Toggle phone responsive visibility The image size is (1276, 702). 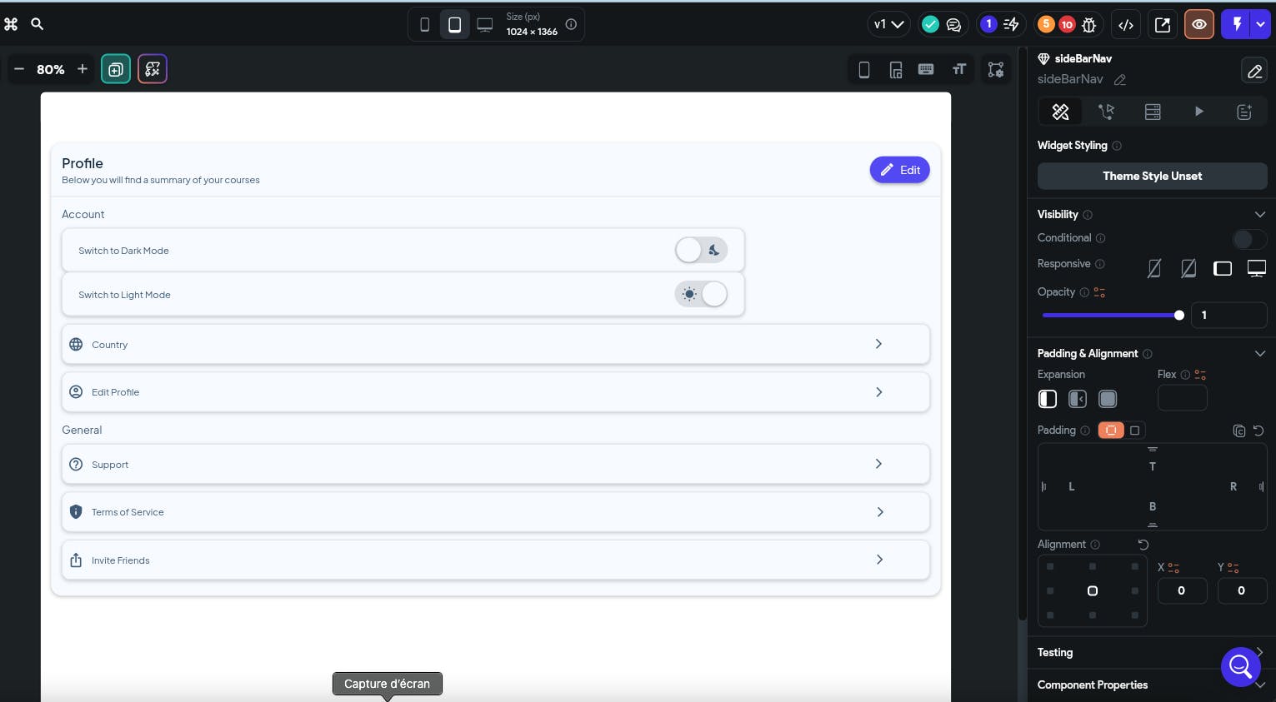1154,268
